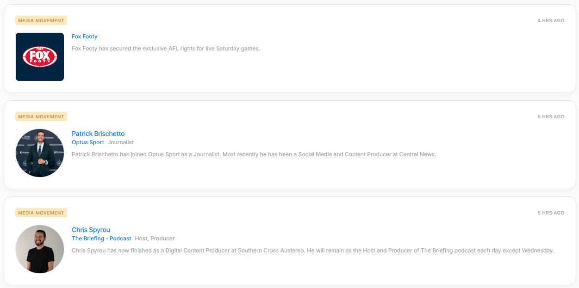
Task: Click timestamp on the Chris Spyrou card
Action: pyautogui.click(x=551, y=213)
